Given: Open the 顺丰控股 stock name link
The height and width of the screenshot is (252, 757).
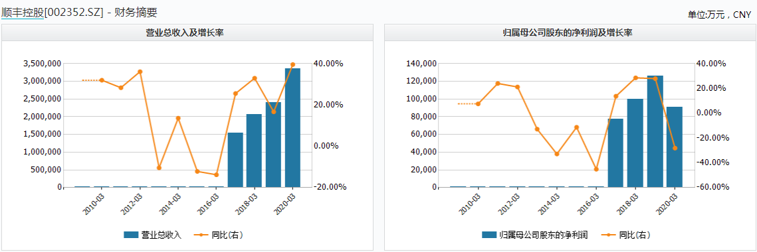Looking at the screenshot, I should pos(23,12).
